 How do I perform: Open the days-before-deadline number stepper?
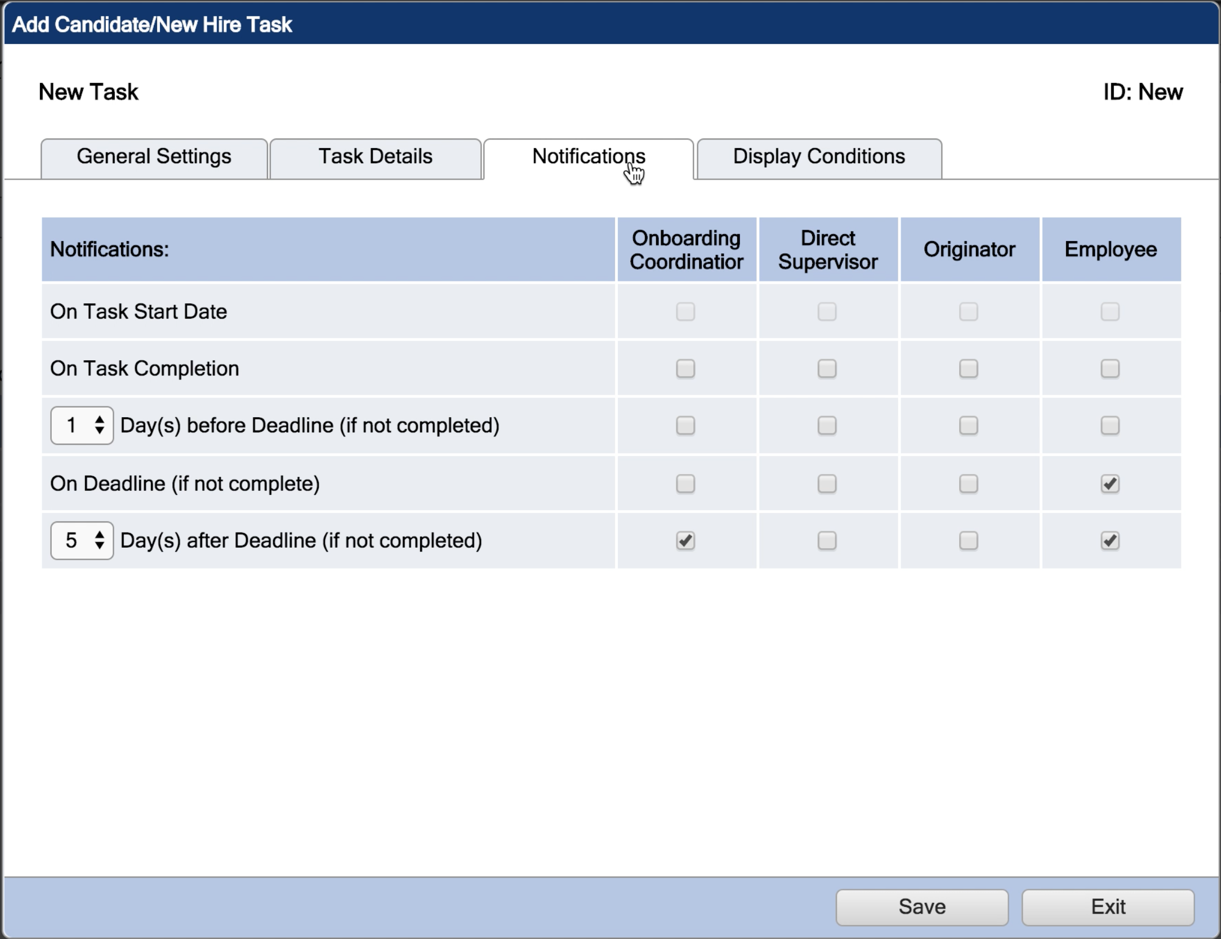(82, 426)
